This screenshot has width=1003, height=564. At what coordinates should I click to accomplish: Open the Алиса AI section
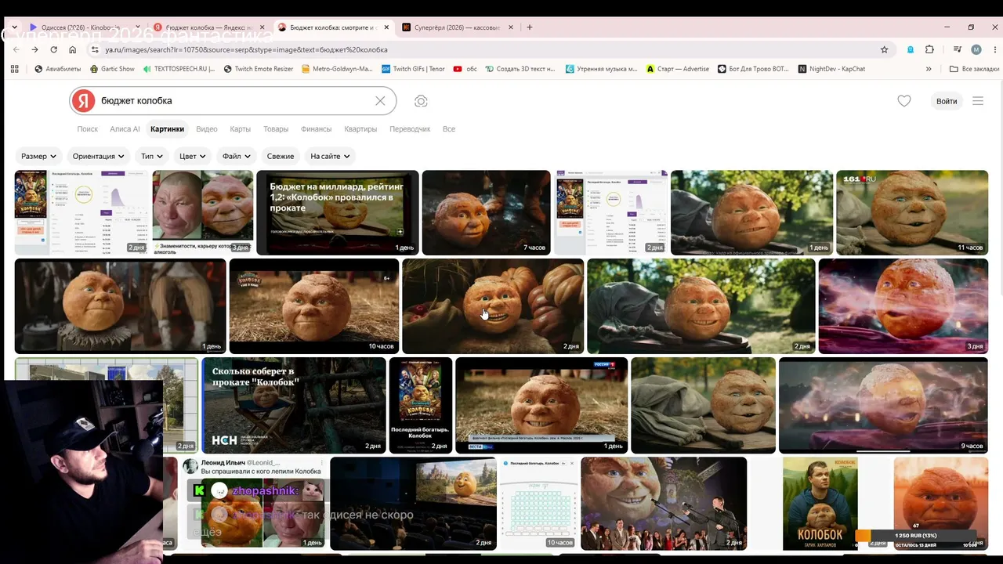coord(125,129)
